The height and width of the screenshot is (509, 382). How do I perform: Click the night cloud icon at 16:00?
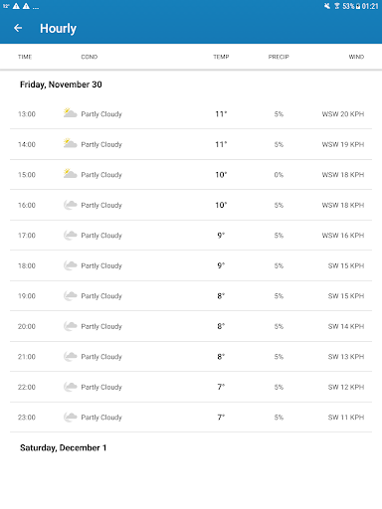[70, 205]
